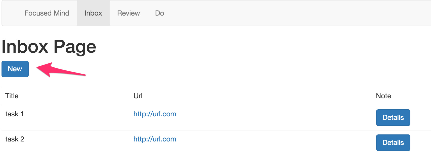The height and width of the screenshot is (155, 431).
Task: Click the Note column header
Action: [x=383, y=96]
